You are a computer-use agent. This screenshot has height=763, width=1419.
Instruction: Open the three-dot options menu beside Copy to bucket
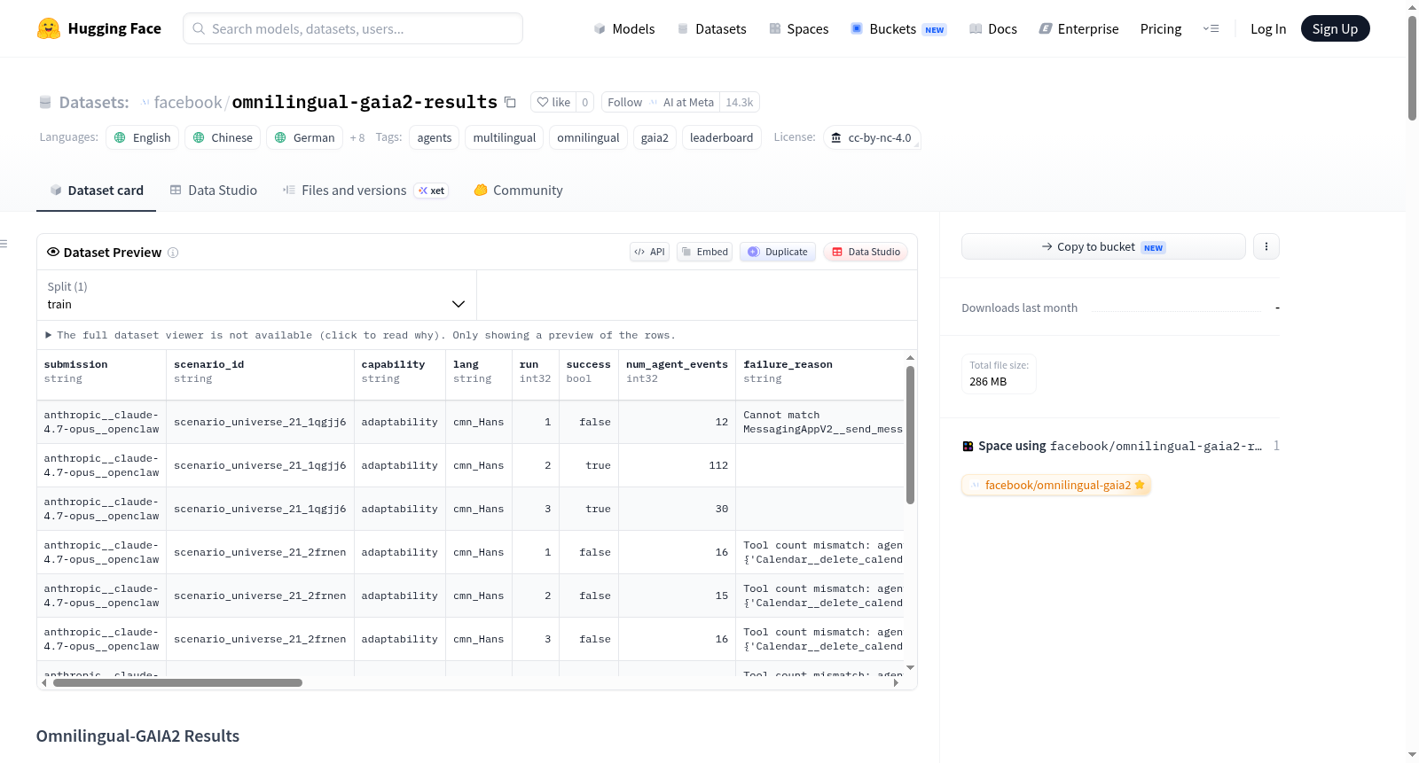point(1266,246)
